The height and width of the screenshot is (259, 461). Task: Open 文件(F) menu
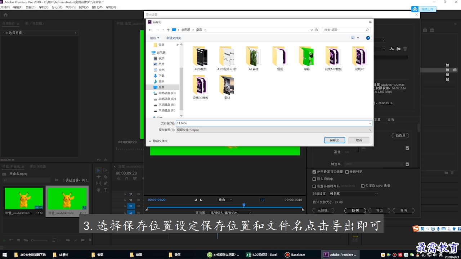(5, 7)
